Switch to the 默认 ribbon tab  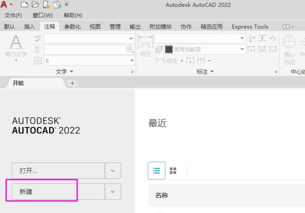(x=9, y=27)
